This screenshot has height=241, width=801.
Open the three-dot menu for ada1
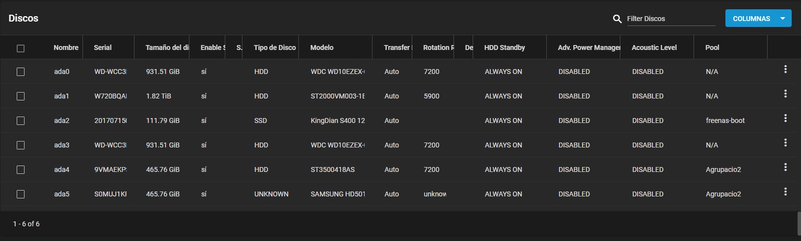pos(785,94)
